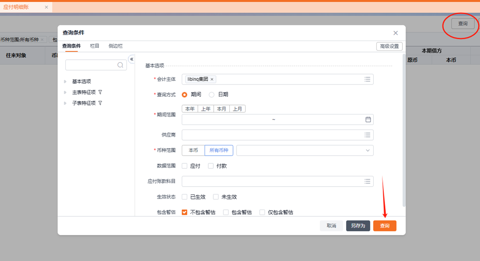The image size is (480, 261).
Task: Focus the condition search input field
Action: point(96,65)
